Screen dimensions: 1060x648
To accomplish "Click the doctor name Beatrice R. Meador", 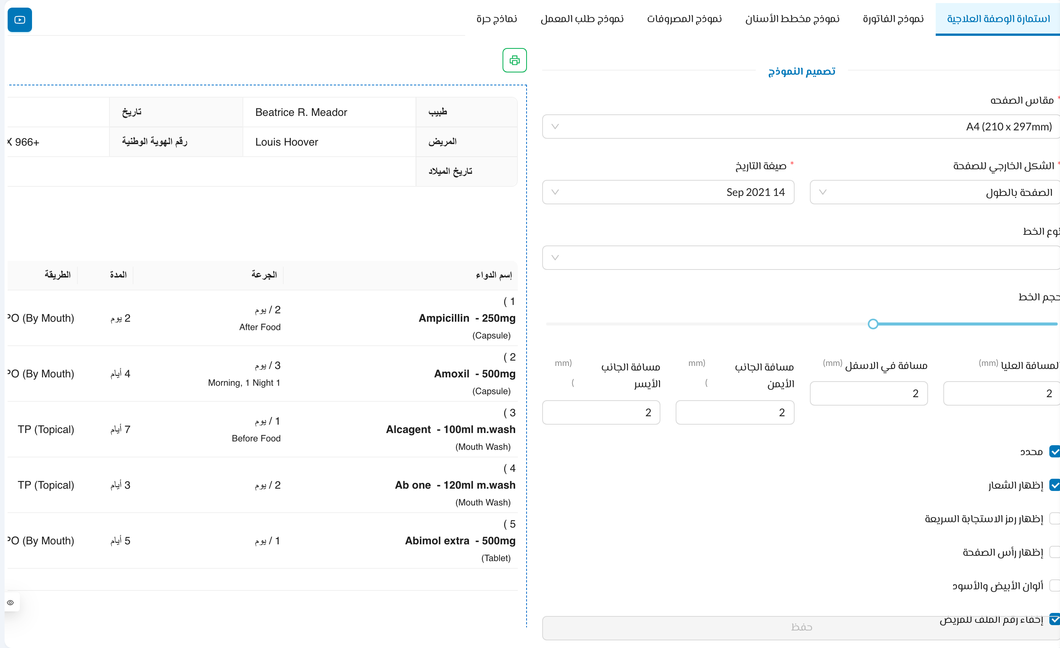I will (301, 112).
